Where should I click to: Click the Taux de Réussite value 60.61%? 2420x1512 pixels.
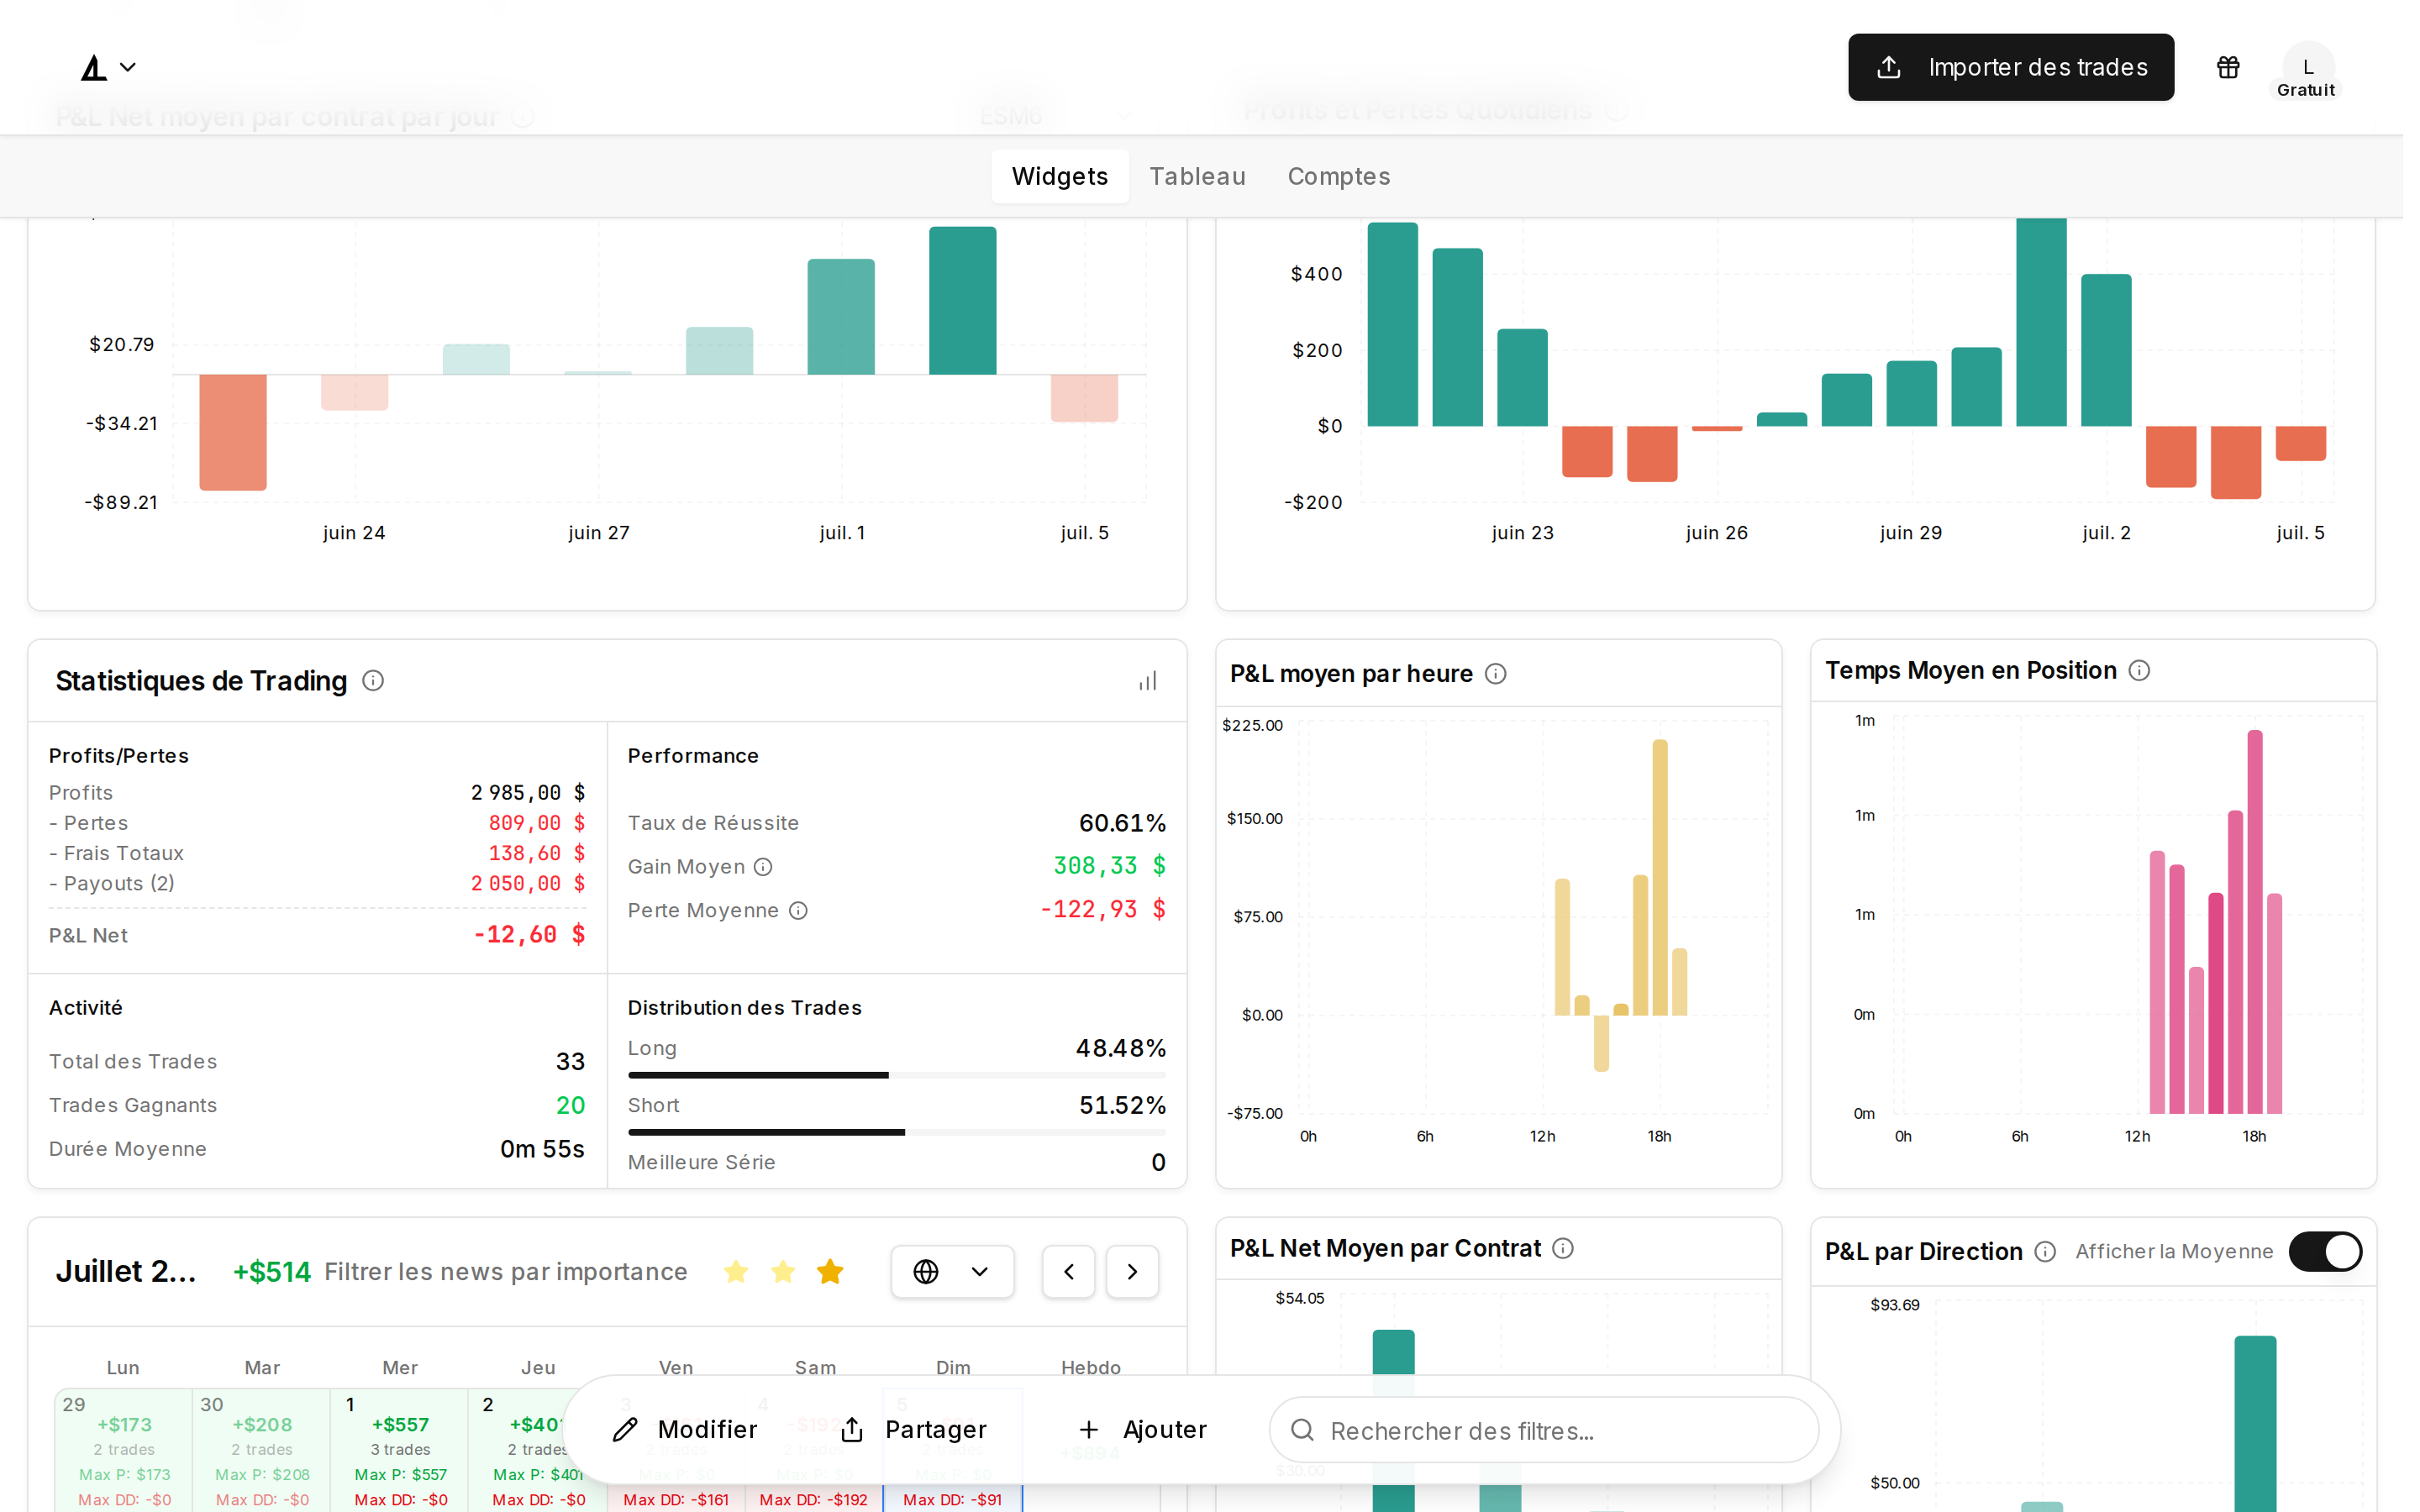pyautogui.click(x=1122, y=824)
